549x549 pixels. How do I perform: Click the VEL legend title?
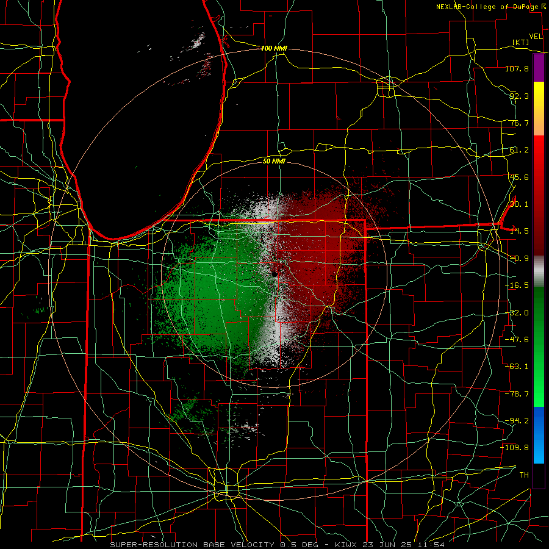pyautogui.click(x=536, y=37)
